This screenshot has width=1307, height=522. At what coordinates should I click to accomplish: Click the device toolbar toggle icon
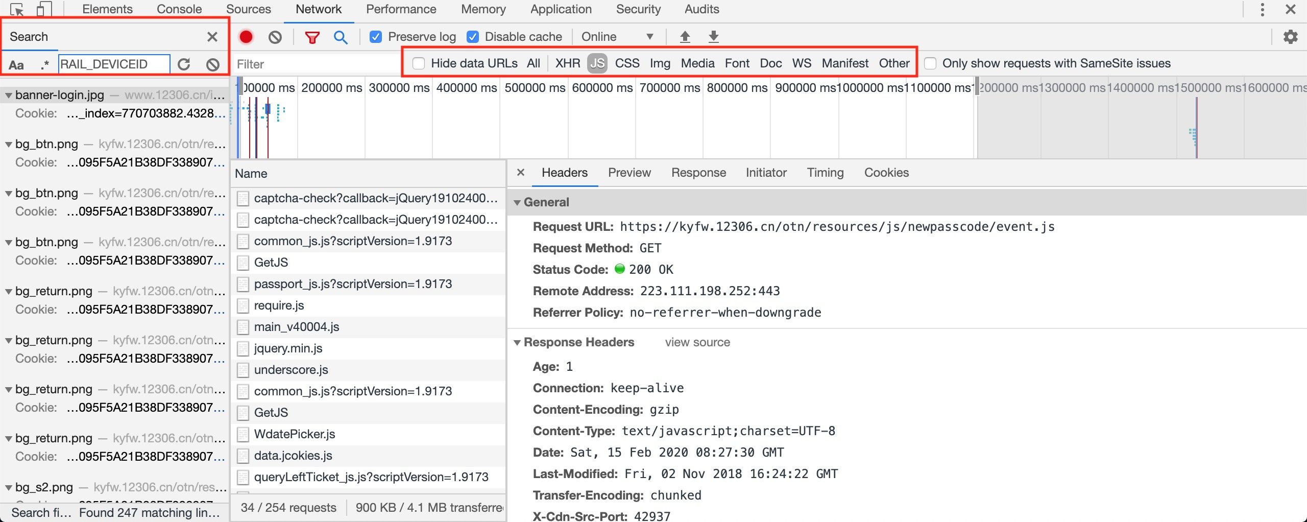click(x=45, y=9)
